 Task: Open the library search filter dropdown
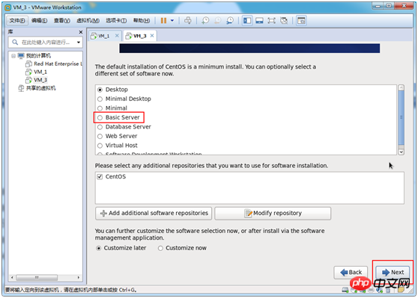79,43
